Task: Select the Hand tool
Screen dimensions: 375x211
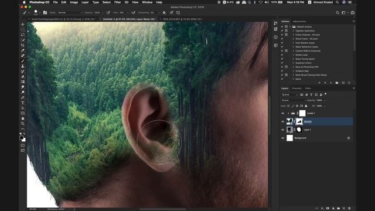Action: click(23, 118)
